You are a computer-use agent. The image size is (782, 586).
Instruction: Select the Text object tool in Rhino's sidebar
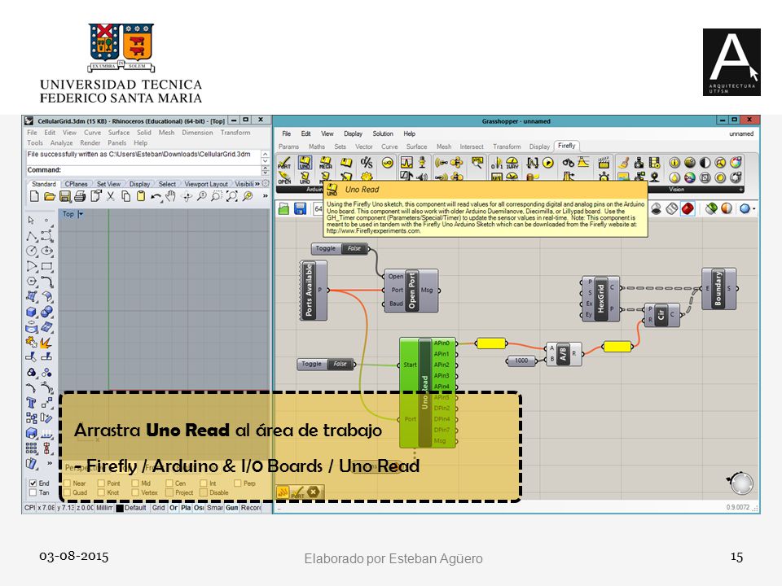tap(32, 403)
